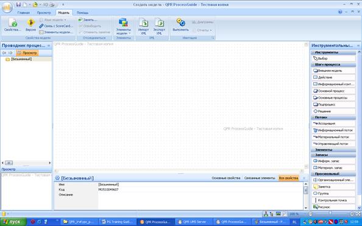
Task: Click forward arrow in process explorer
Action: point(10,53)
